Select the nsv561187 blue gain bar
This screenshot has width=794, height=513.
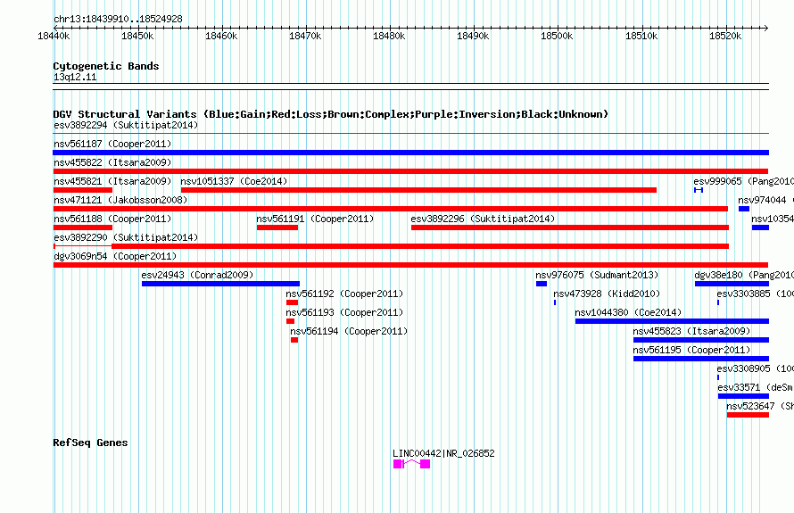coord(410,153)
